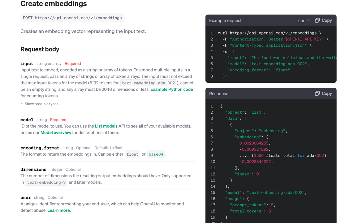Screen dimensions: 345x223
Task: Click the curl command line in request
Action: pos(270,33)
